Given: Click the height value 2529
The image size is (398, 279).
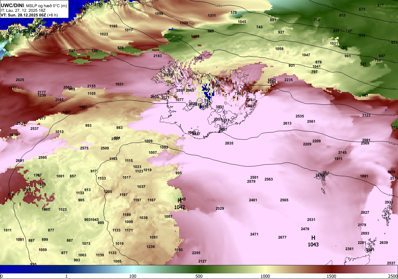Looking at the screenshot, I should click(220, 208).
